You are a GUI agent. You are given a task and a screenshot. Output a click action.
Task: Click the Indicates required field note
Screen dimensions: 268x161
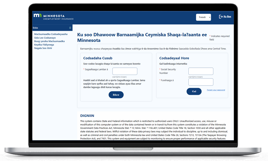219,38
